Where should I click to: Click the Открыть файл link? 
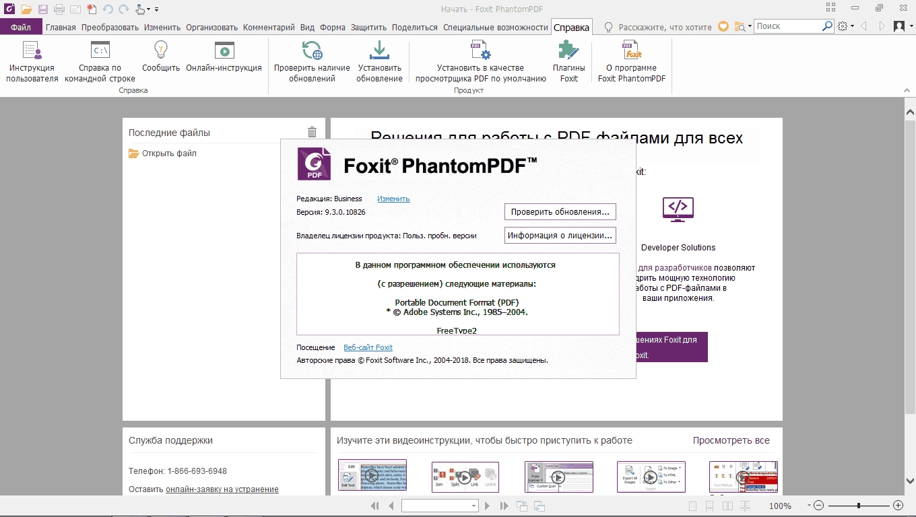click(x=169, y=153)
